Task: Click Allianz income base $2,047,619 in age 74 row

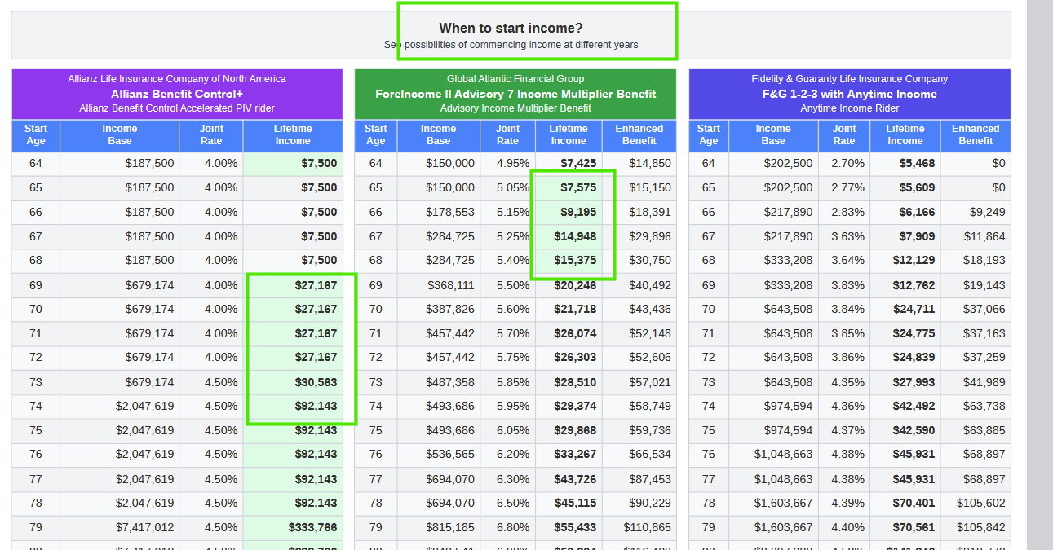Action: click(x=144, y=406)
